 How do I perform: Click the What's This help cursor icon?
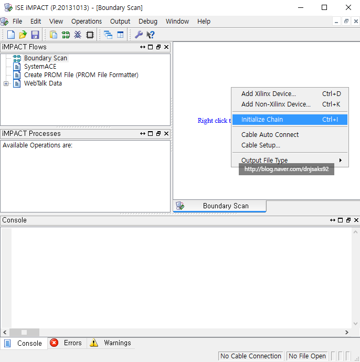(x=151, y=35)
